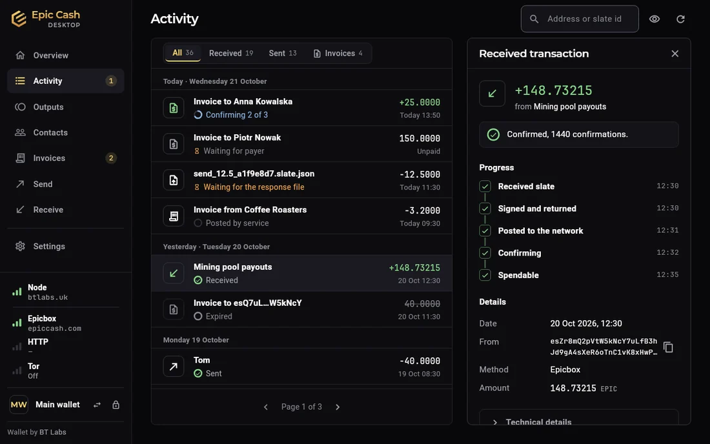
Task: Click the From address esZr8mQ2pVtW5kNcY7uLfB3h
Action: pyautogui.click(x=603, y=347)
